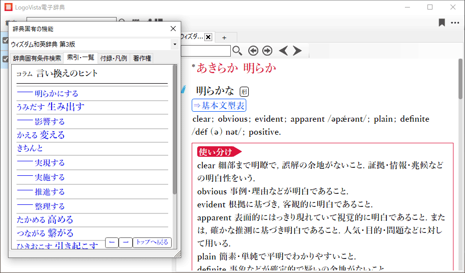Click the index list vertical scrollbar thumb
Image resolution: width=465 pixels, height=273 pixels.
coord(175,130)
